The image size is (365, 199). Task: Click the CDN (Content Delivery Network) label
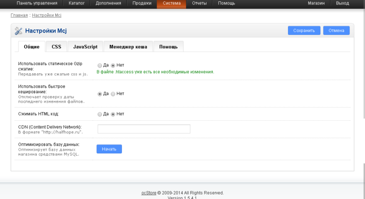50,127
